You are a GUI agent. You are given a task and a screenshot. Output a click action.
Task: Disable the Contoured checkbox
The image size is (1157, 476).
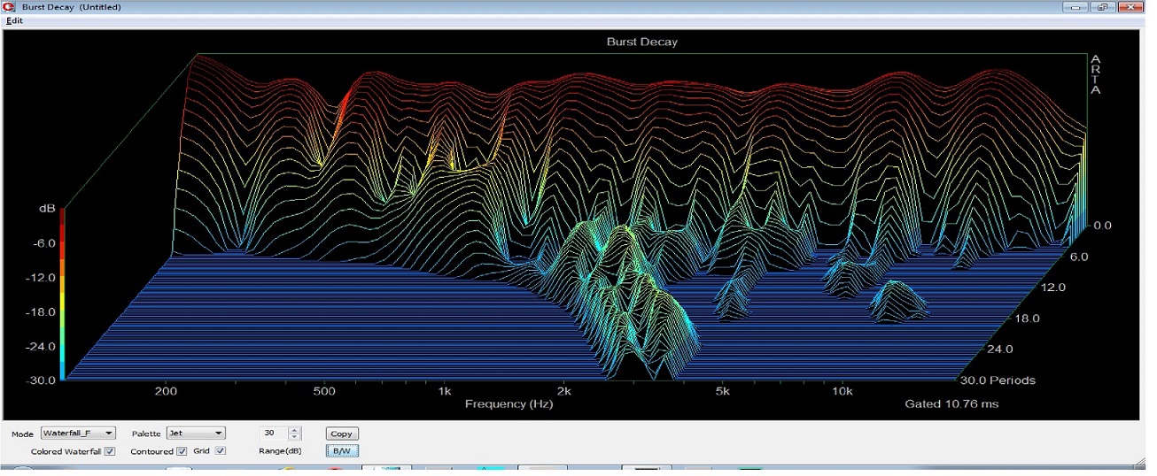[x=182, y=451]
